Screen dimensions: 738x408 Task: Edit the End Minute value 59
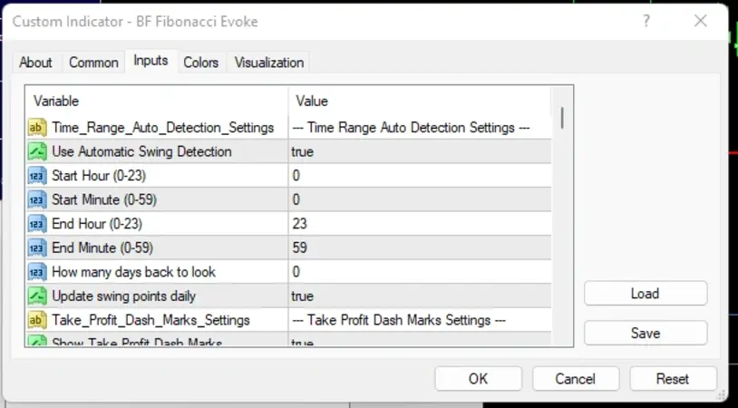pos(300,248)
